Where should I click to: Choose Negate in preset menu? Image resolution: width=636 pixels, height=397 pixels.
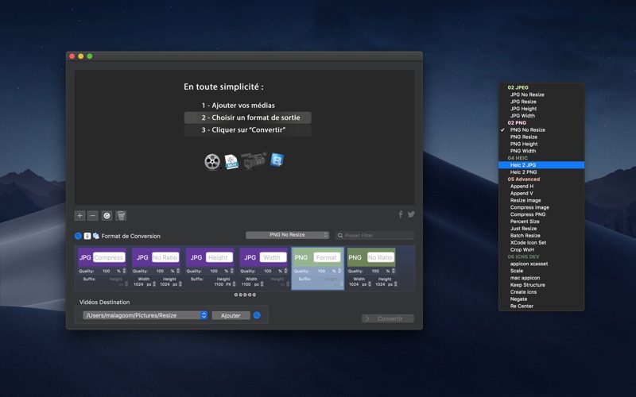(x=541, y=299)
